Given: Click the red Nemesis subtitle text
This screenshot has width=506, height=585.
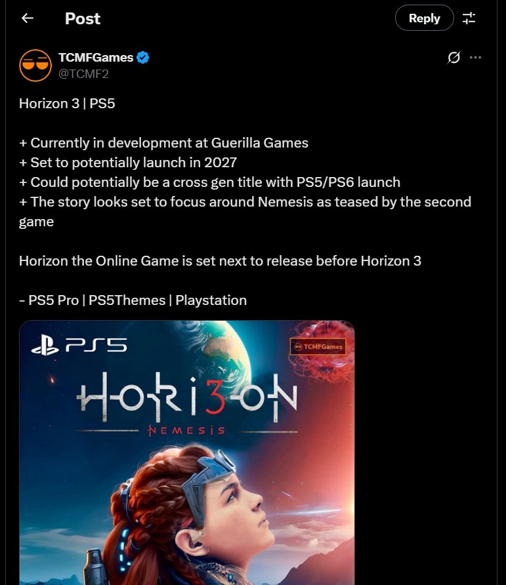Looking at the screenshot, I should click(x=186, y=431).
